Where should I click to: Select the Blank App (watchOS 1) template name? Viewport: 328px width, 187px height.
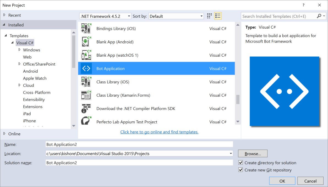click(x=117, y=55)
